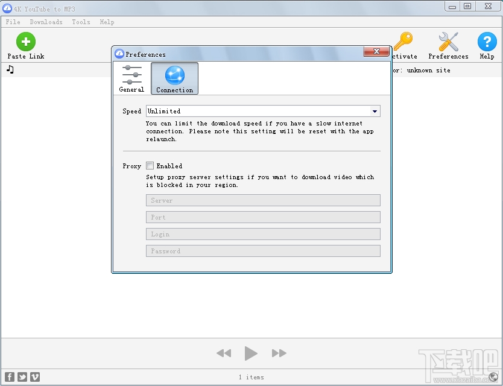Select the Connection tab icon in Preferences
This screenshot has height=386, width=503.
point(174,77)
